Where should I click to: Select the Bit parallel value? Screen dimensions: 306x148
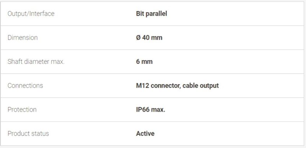pos(151,14)
